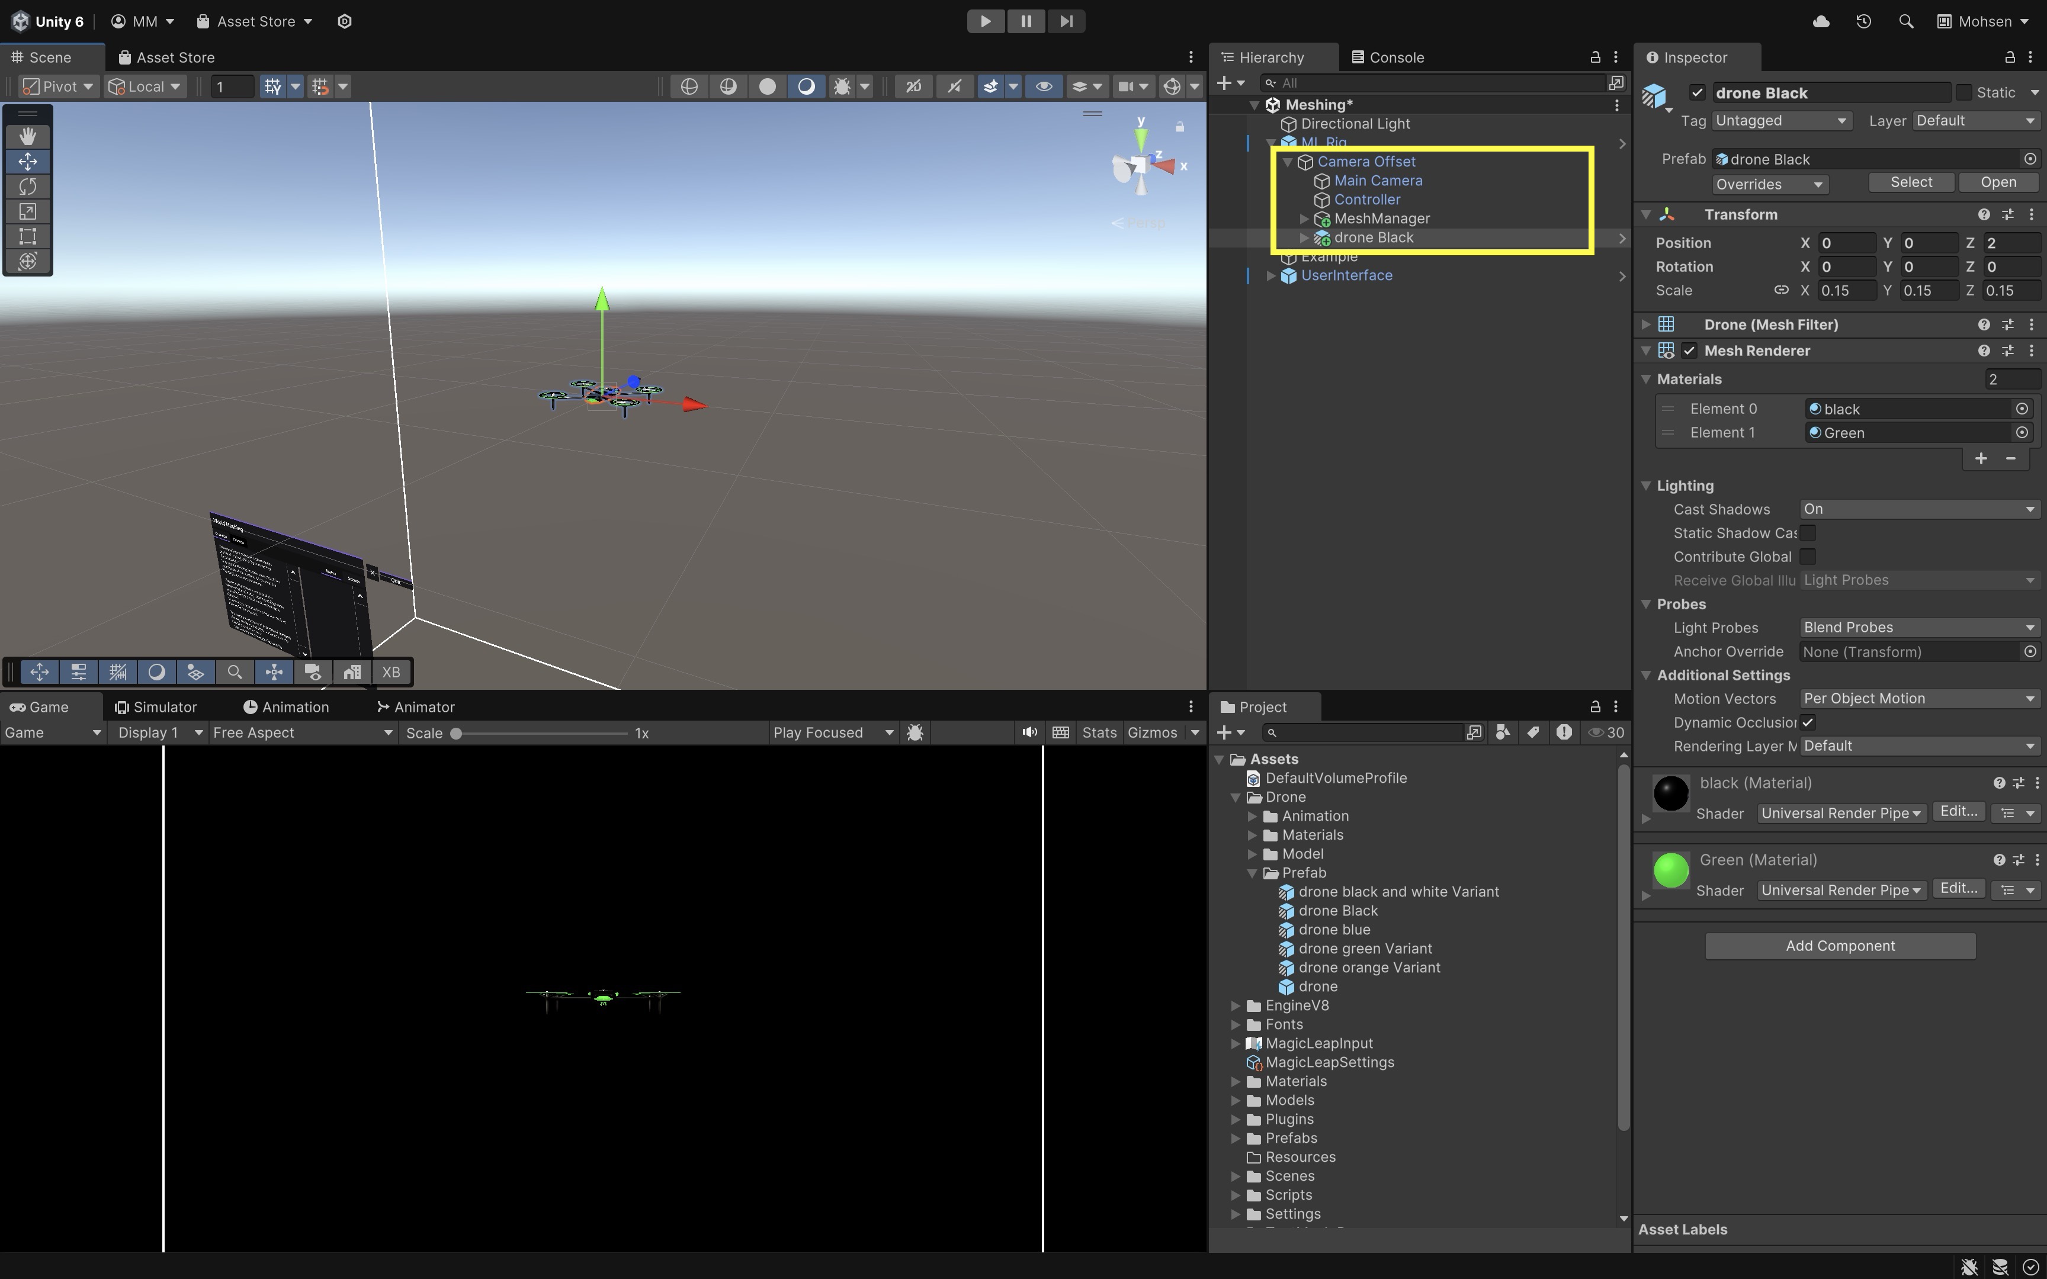
Task: Mute audio in Game view
Action: point(1029,732)
